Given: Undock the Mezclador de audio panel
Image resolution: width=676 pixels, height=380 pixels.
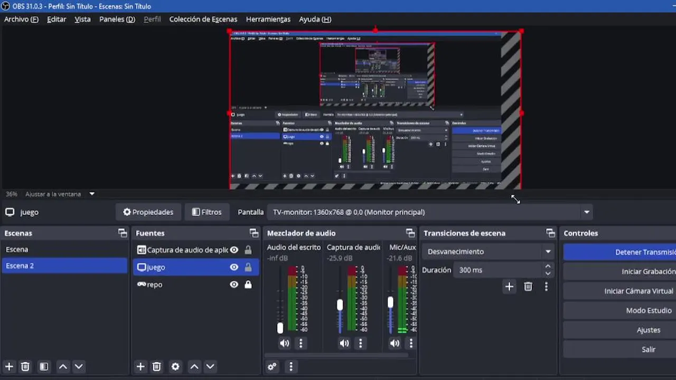Looking at the screenshot, I should (410, 233).
